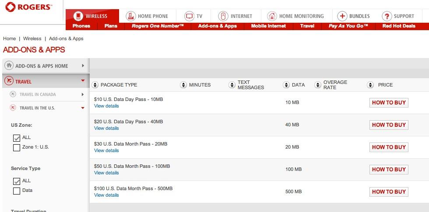429x212 pixels.
Task: View details of $10 U.S. Data Day Pass
Action: tap(106, 106)
